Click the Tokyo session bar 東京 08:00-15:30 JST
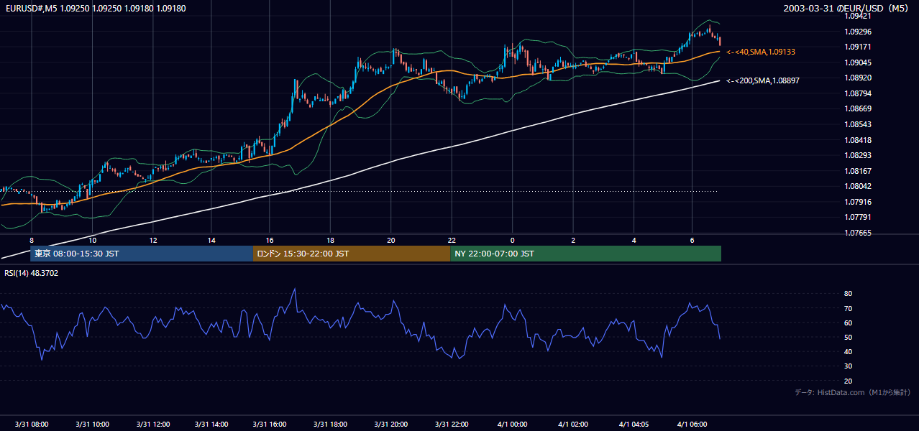 [142, 254]
